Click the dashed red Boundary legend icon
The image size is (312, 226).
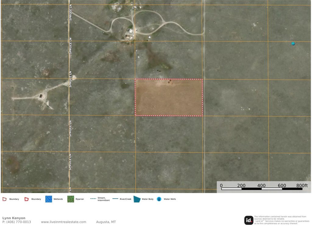pyautogui.click(x=4, y=199)
